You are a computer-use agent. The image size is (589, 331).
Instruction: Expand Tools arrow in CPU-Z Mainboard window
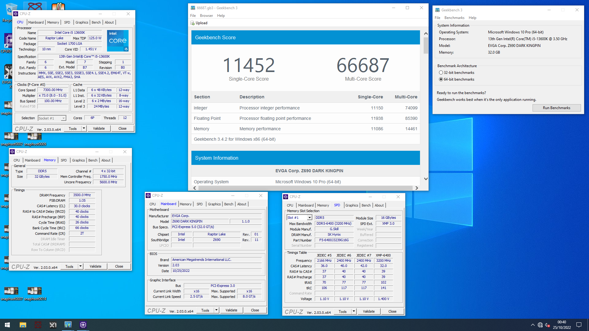216,310
